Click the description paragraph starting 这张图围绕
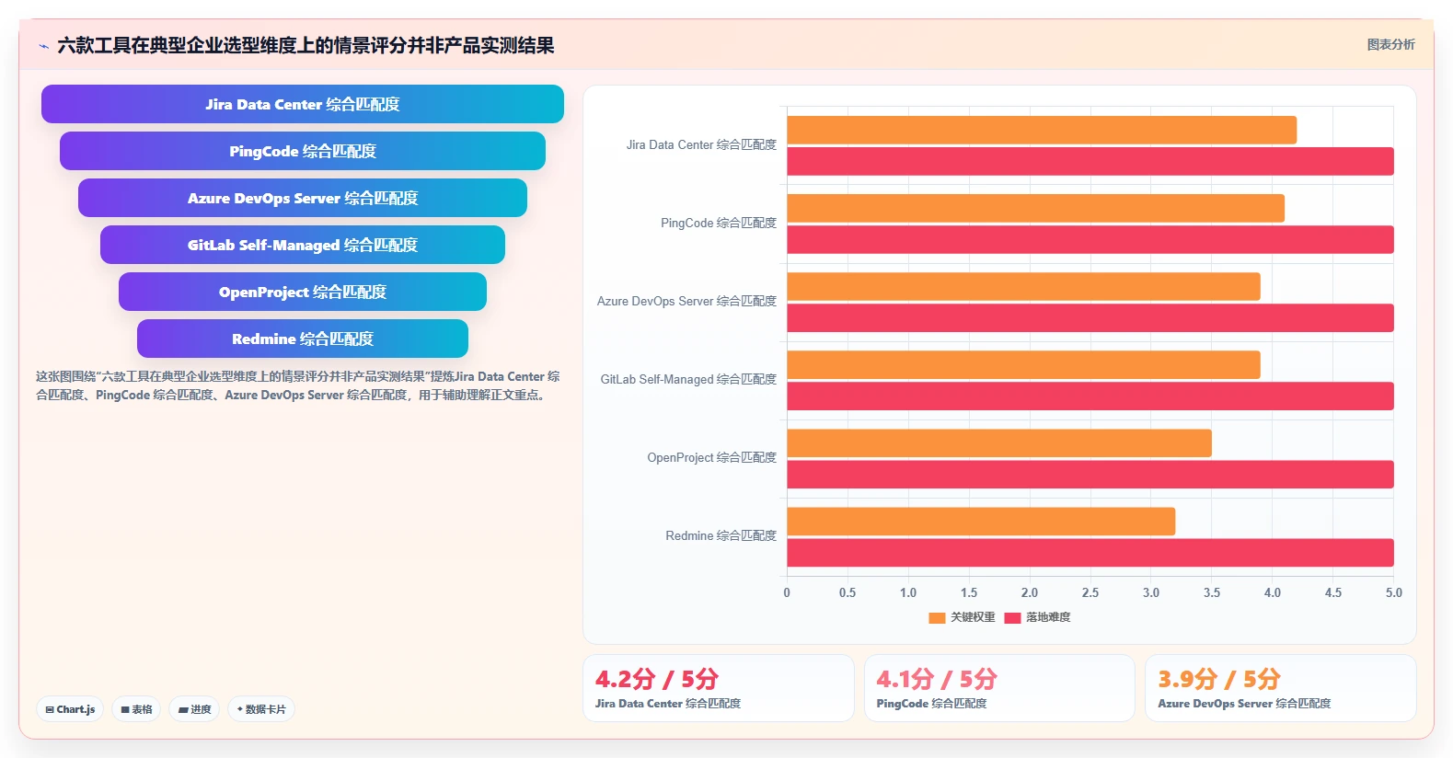This screenshot has height=758, width=1453. pyautogui.click(x=298, y=385)
